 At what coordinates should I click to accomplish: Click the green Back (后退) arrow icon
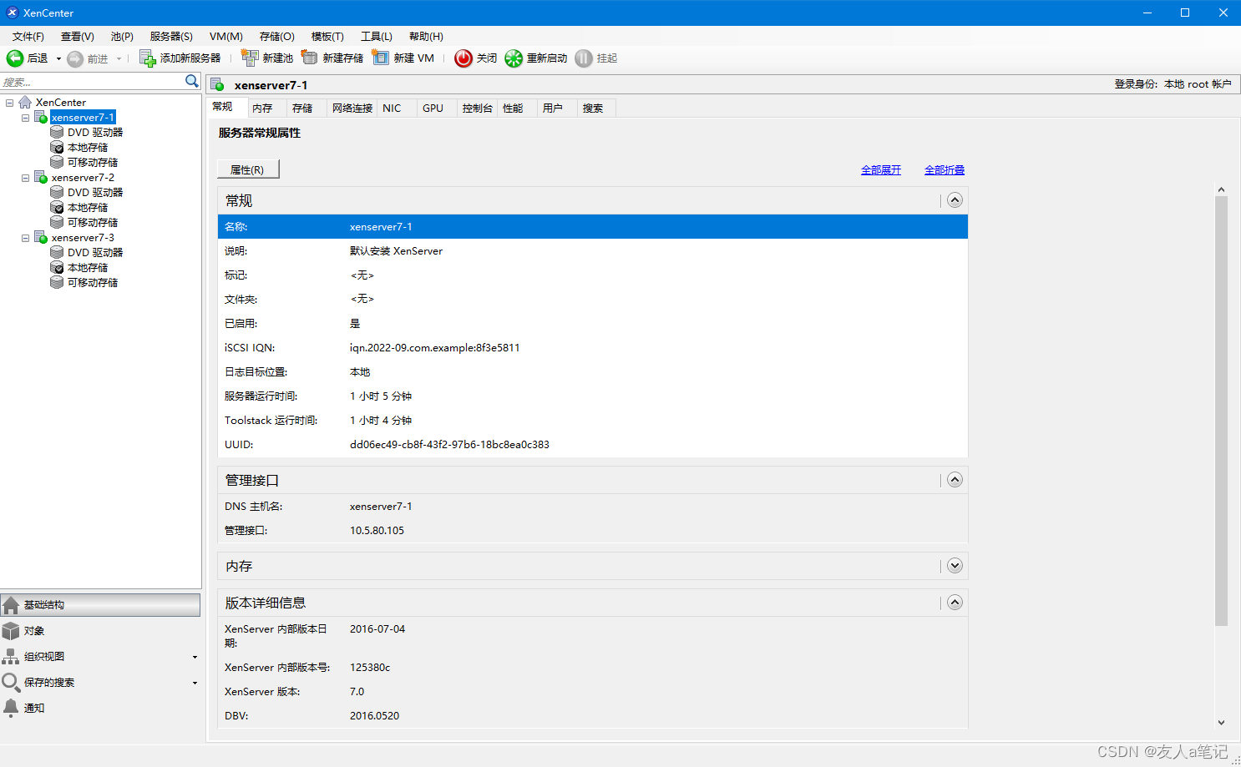(x=15, y=58)
